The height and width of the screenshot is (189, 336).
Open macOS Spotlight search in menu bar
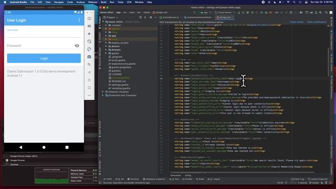294,2
